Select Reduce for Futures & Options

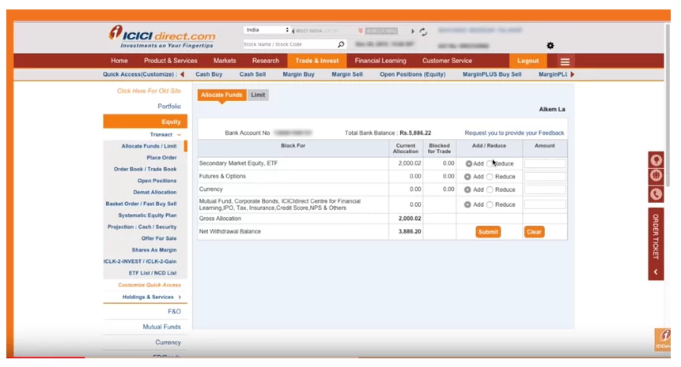click(x=490, y=177)
